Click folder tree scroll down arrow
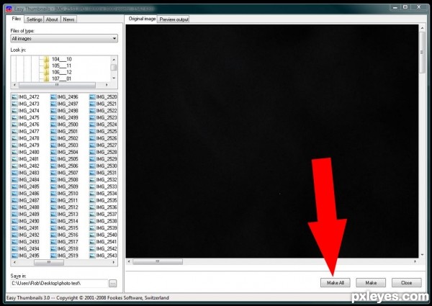432x306 pixels. (114, 78)
